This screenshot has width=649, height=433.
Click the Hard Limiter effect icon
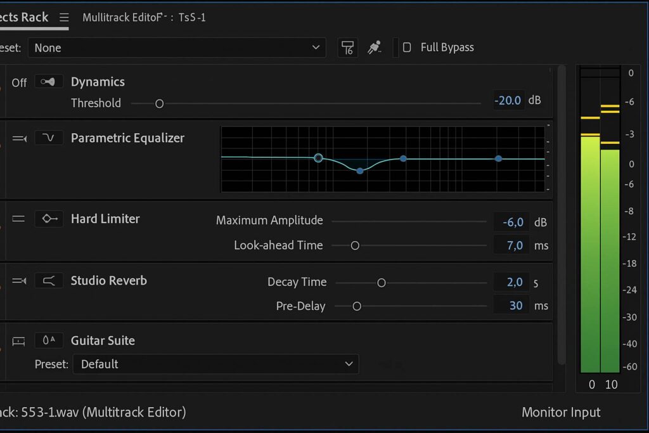click(x=49, y=219)
